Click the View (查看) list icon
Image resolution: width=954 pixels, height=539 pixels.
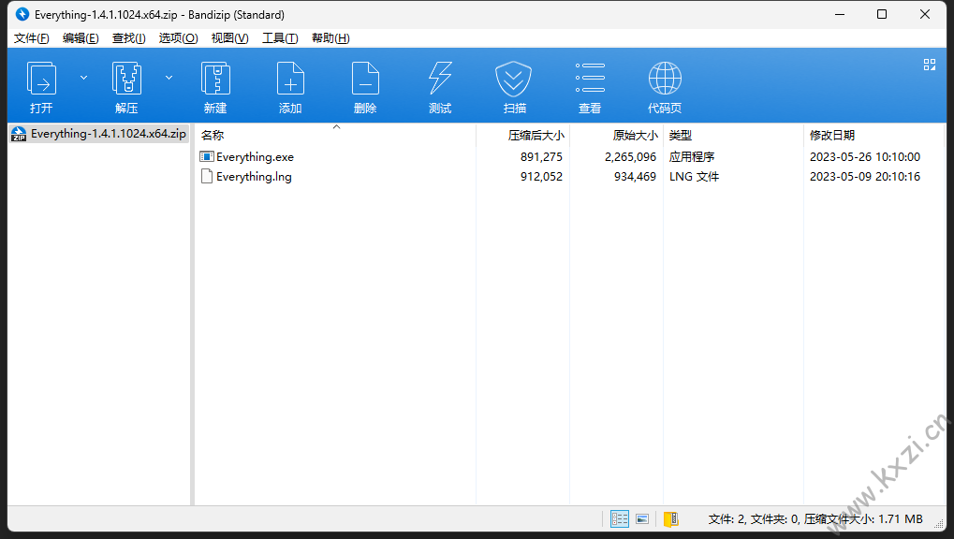[590, 79]
